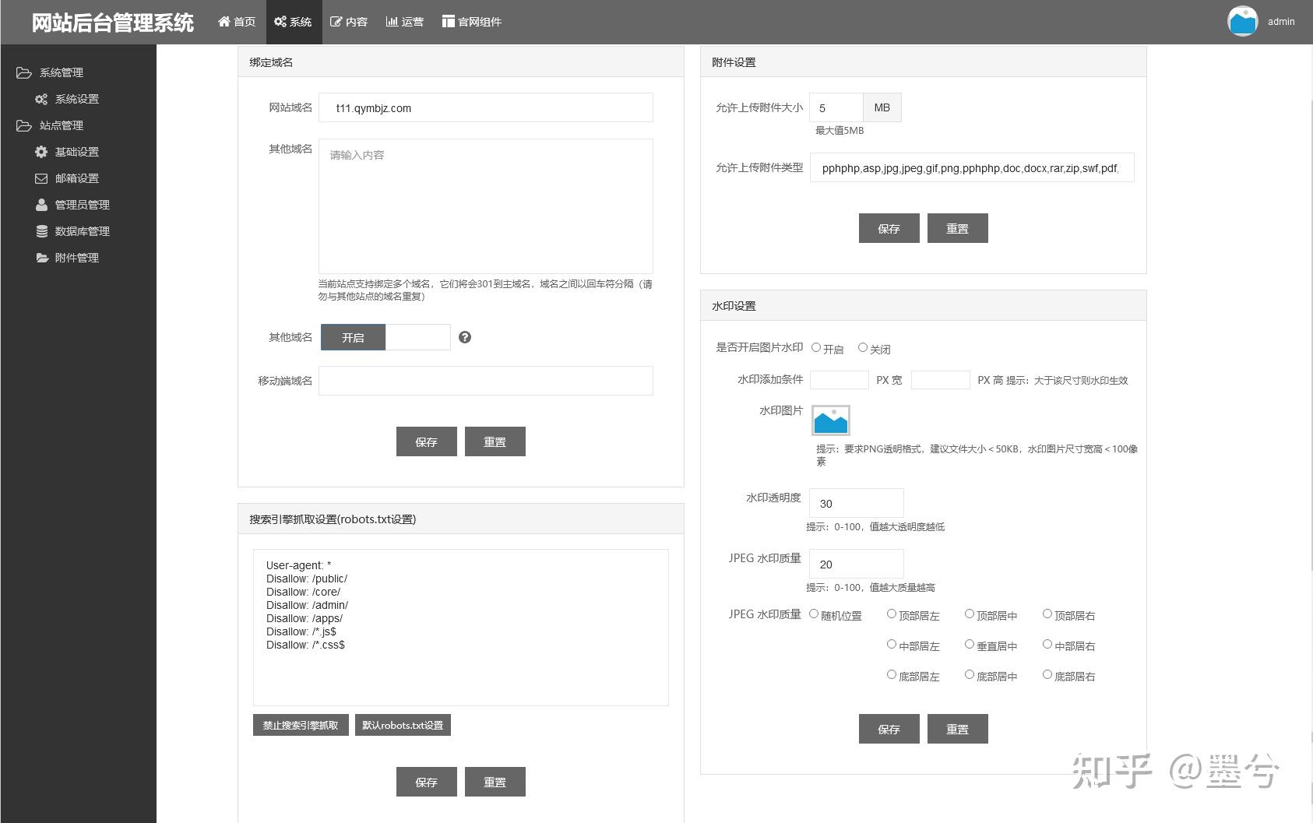The image size is (1313, 823).
Task: Click the 水印图片 upload thumbnail
Action: click(831, 420)
